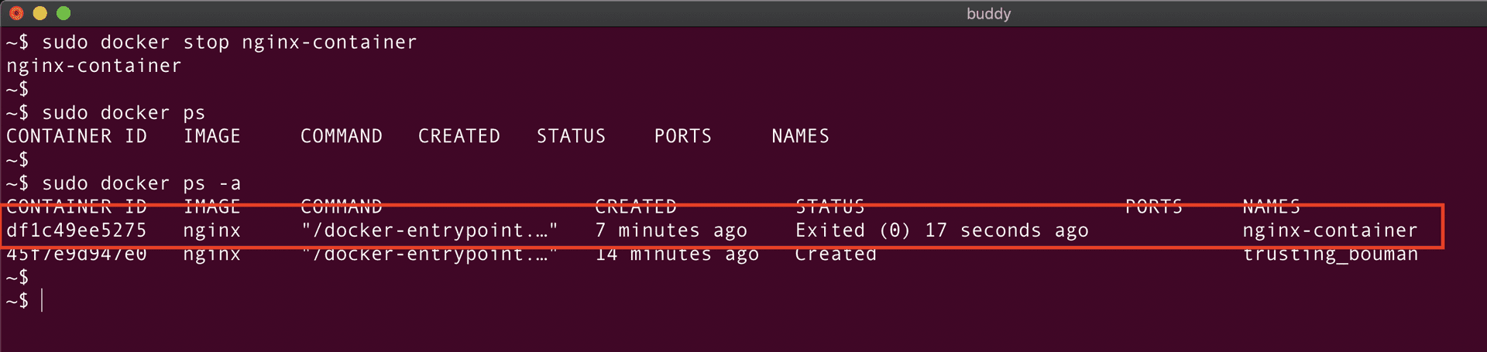
Task: Click the trusting_bouman container name
Action: coord(1330,255)
